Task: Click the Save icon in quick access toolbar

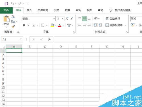Action: pyautogui.click(x=6, y=4)
